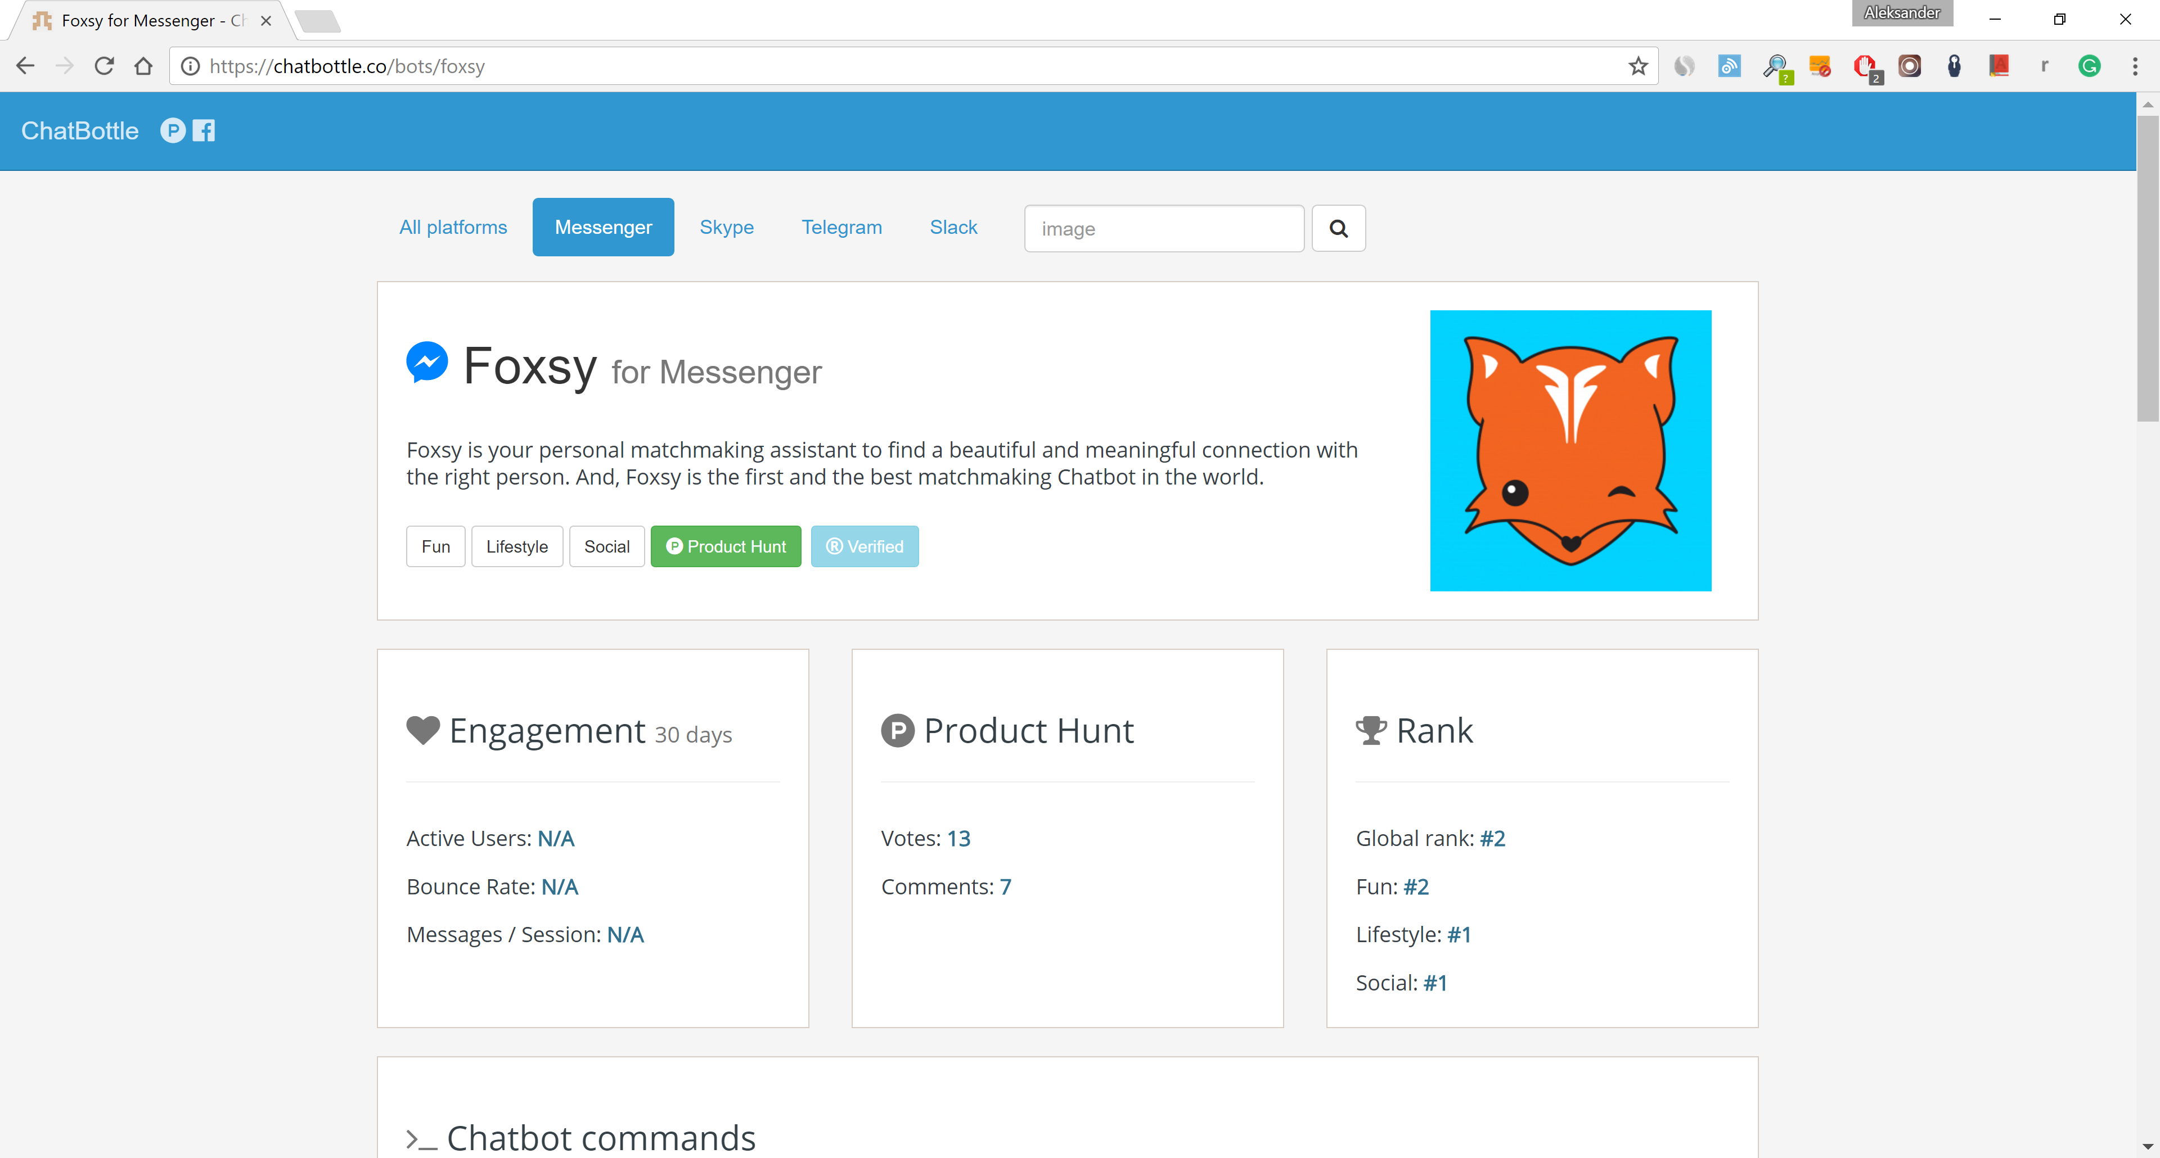Open the Facebook icon in header
Viewport: 2160px width, 1158px height.
pos(204,131)
